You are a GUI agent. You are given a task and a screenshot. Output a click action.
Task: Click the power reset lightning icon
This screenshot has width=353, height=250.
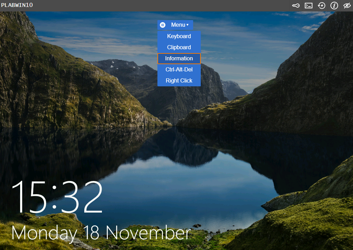(x=321, y=6)
